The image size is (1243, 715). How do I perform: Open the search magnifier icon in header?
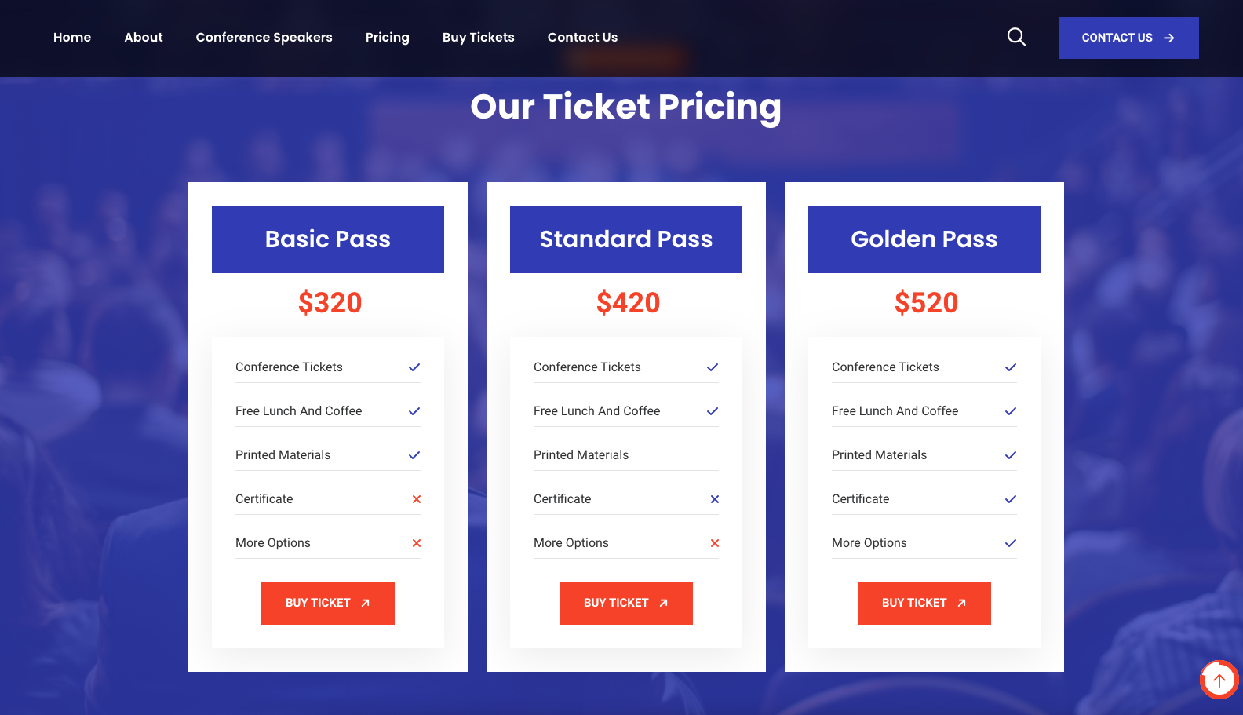coord(1016,37)
